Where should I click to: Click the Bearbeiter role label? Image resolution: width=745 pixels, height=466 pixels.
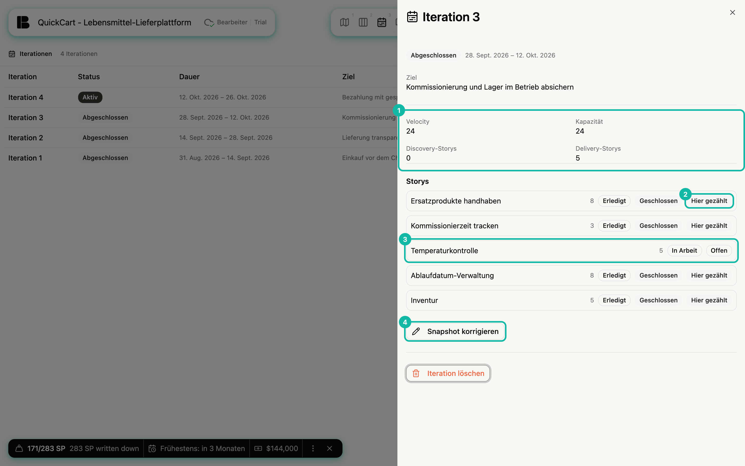click(x=232, y=22)
